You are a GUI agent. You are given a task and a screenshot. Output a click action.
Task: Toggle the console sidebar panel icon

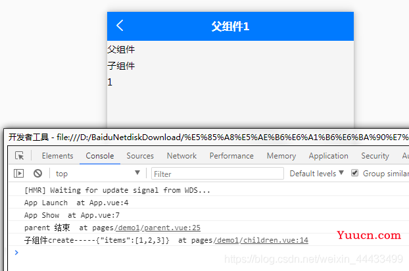coord(19,173)
